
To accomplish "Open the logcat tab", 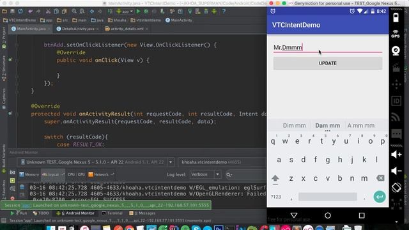I will point(53,174).
